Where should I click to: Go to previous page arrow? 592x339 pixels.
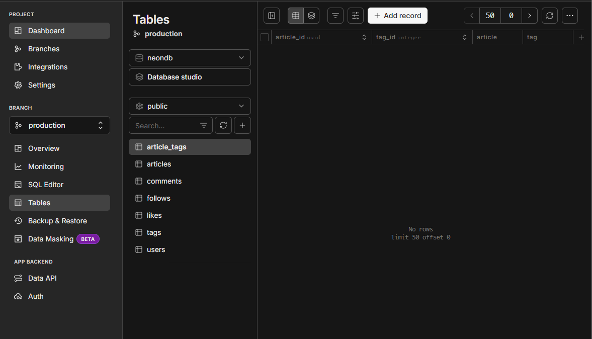tap(472, 16)
